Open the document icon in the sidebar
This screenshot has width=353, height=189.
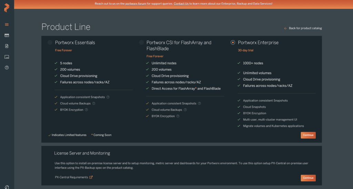tap(7, 46)
